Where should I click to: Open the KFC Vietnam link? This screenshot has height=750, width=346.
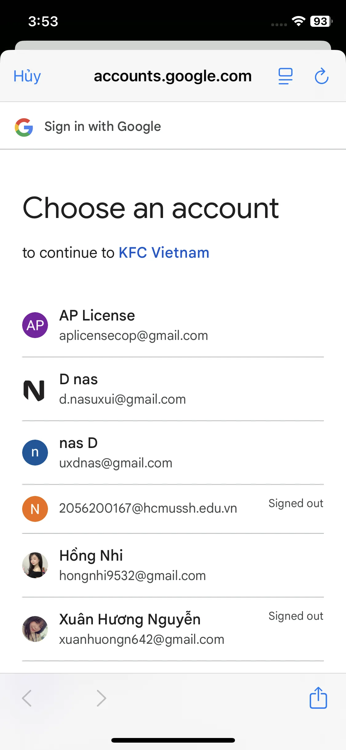tap(164, 253)
